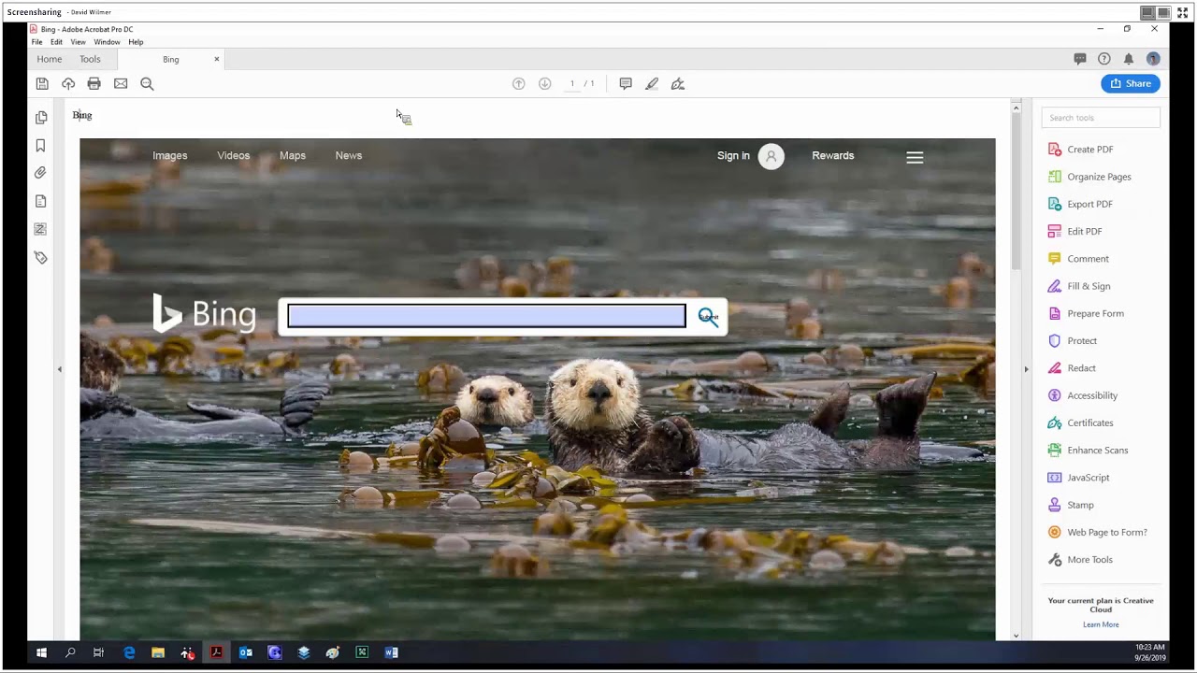1197x673 pixels.
Task: Open File Explorer from the taskbar
Action: point(158,652)
